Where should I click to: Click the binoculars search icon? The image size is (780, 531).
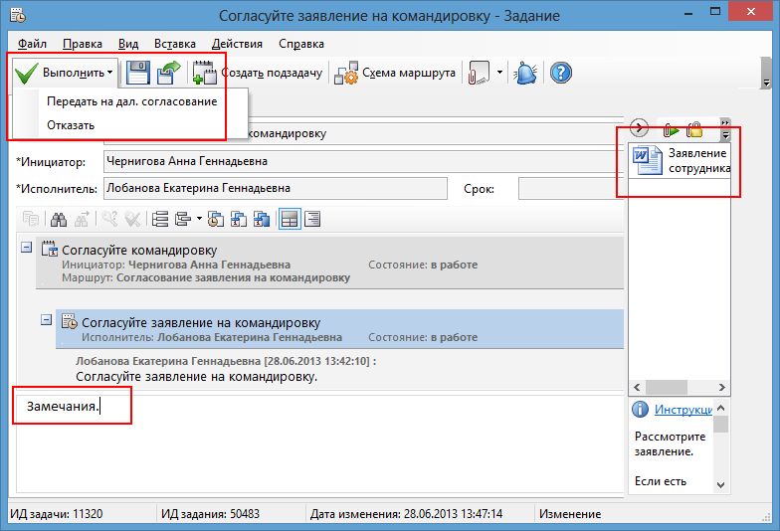(59, 219)
